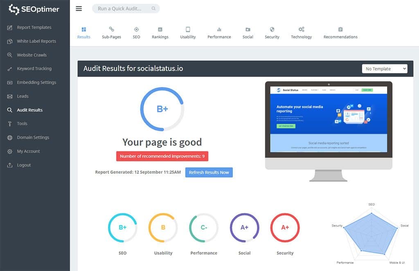This screenshot has height=271, width=419.
Task: Click the Social icon in top tabs
Action: 248,29
